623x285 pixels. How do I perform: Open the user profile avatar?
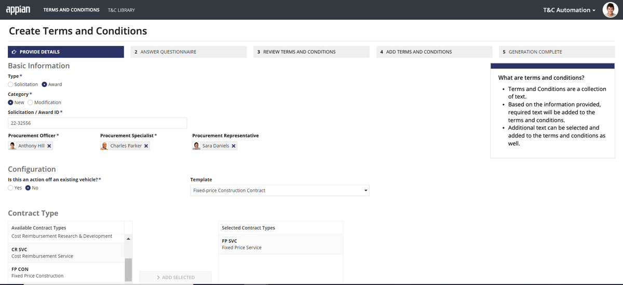pos(610,10)
